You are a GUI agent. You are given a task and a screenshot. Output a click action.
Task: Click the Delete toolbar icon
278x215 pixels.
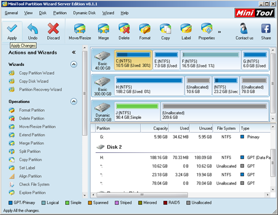[x=124, y=32]
